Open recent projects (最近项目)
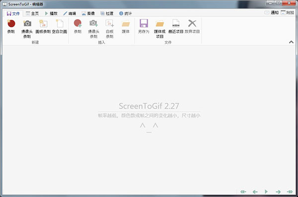298x197 pixels. (176, 27)
